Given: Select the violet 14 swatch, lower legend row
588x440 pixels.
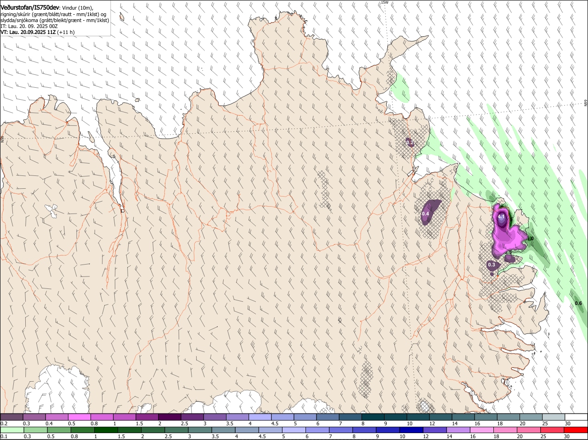Looking at the screenshot, I should [458, 430].
